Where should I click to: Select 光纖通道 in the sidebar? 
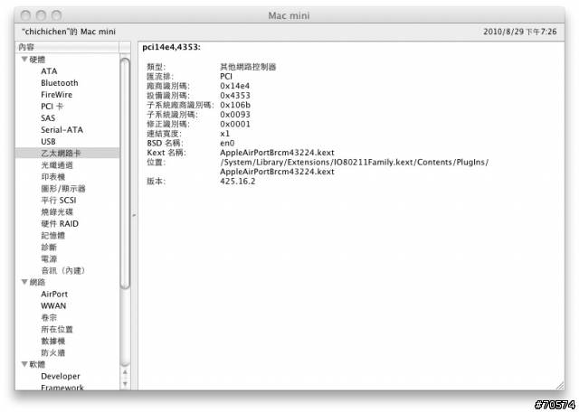point(57,165)
